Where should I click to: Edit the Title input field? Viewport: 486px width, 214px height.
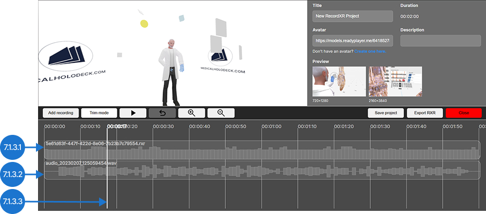353,16
